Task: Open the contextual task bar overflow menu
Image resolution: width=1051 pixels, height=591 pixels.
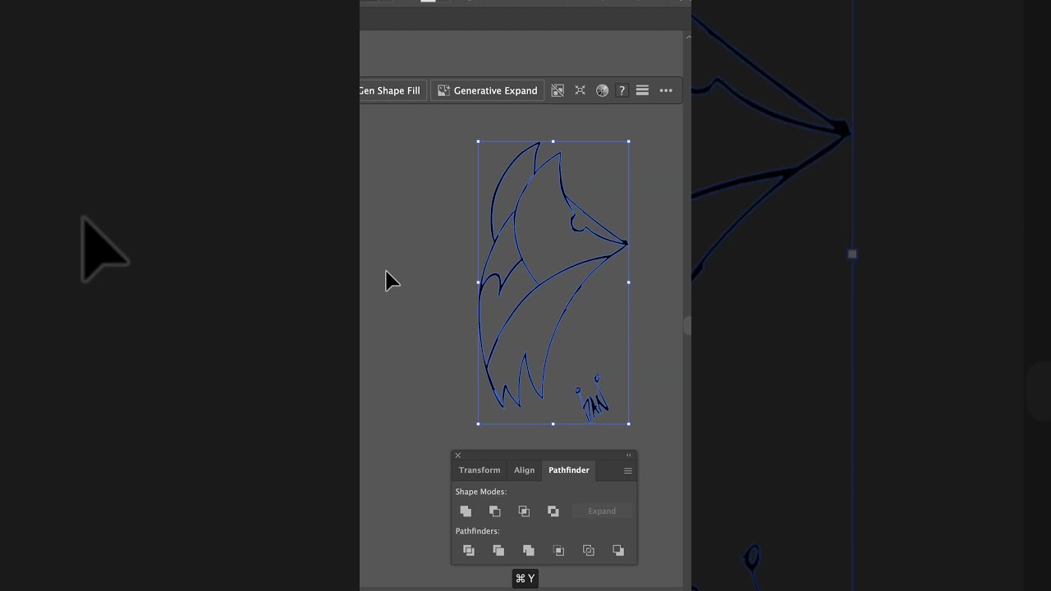Action: [x=666, y=90]
